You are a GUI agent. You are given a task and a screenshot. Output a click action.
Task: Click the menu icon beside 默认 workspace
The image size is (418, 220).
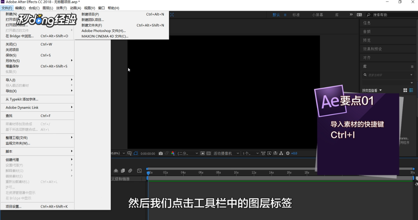pyautogui.click(x=285, y=15)
